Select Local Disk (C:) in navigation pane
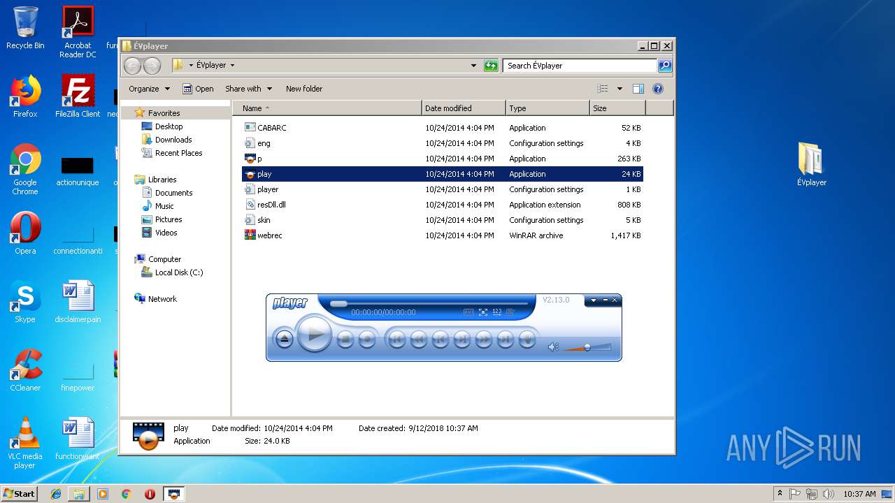 pos(178,272)
